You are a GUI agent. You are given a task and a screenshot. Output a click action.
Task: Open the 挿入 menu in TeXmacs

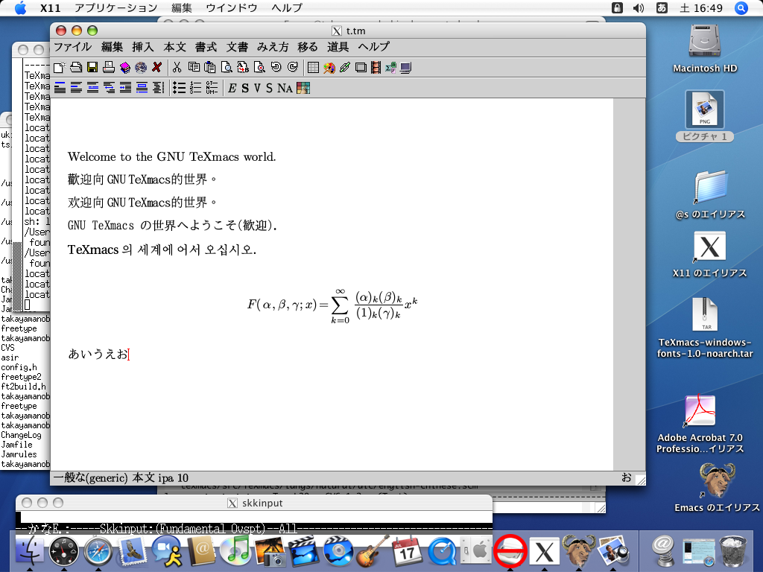click(x=143, y=47)
